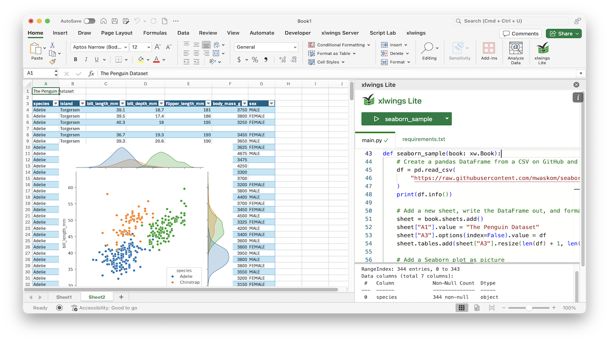Screen dimensions: 609x342
Task: Open the Conditional Formatting dropdown
Action: click(x=340, y=45)
